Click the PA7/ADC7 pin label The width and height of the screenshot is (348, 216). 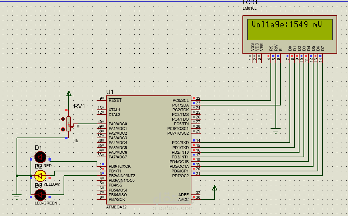[118, 157]
